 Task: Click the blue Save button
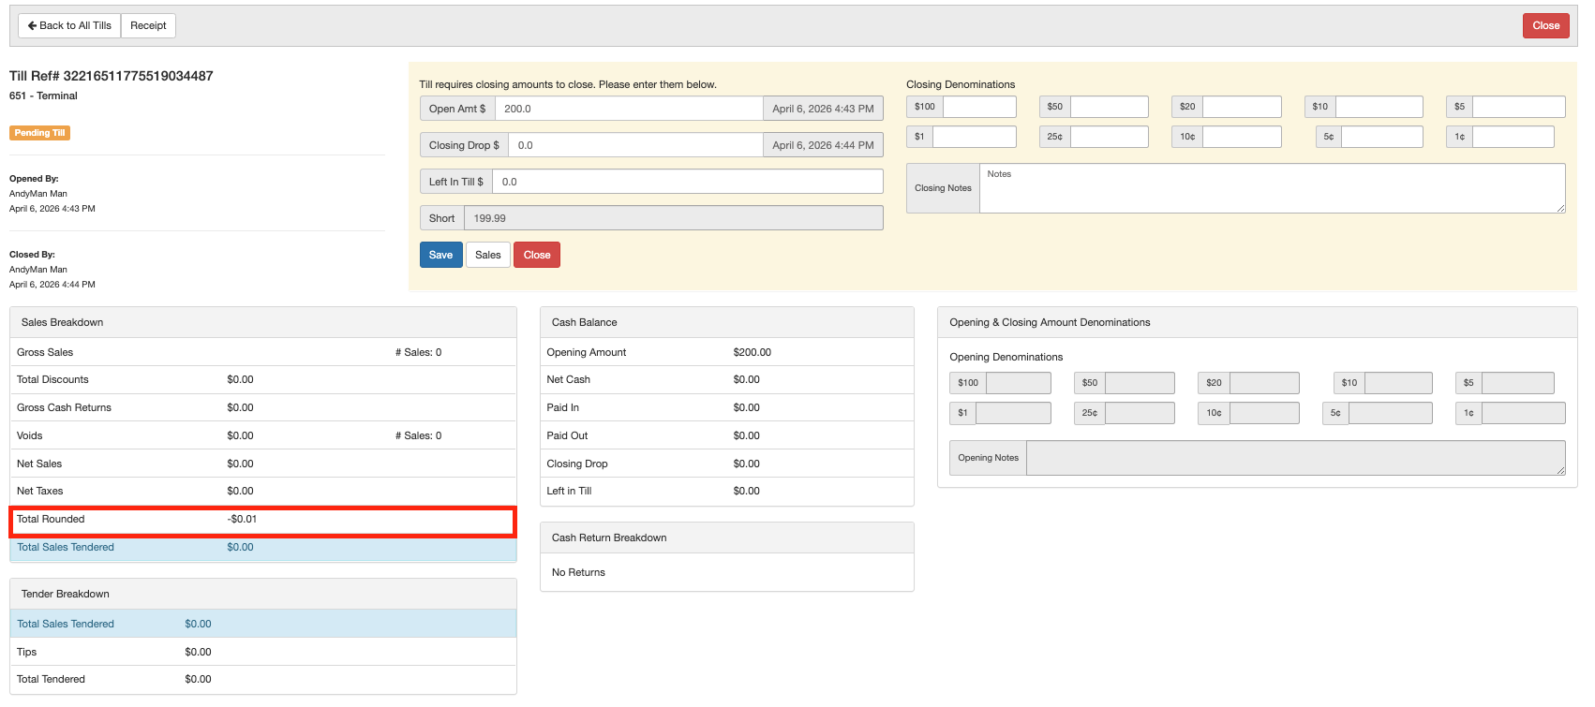click(x=440, y=255)
